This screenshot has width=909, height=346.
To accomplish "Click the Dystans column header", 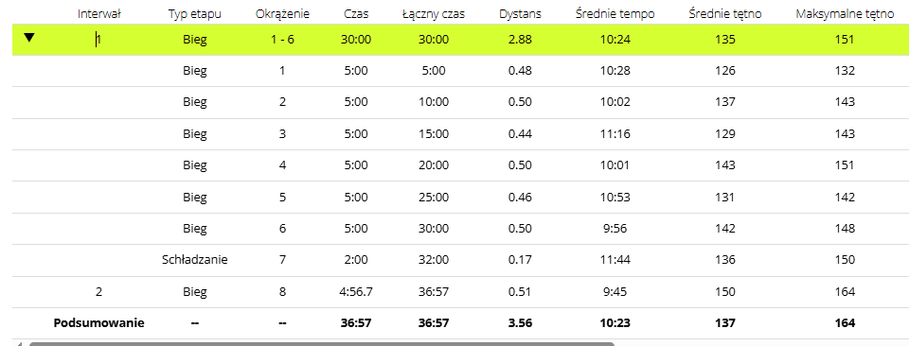I will (x=520, y=14).
